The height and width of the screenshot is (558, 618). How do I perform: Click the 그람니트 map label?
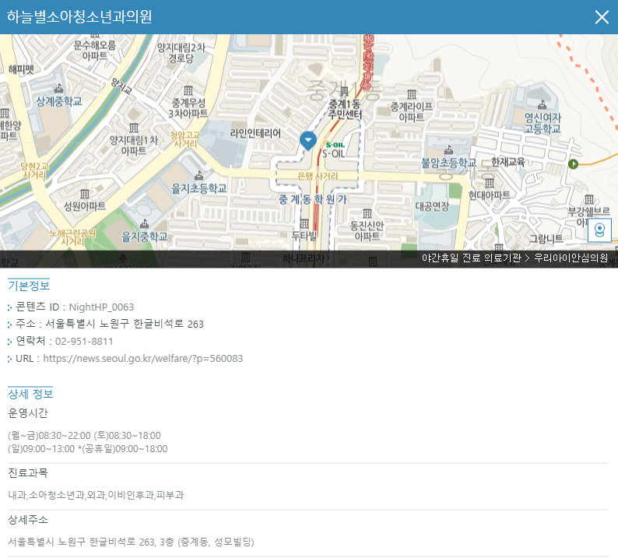546,238
